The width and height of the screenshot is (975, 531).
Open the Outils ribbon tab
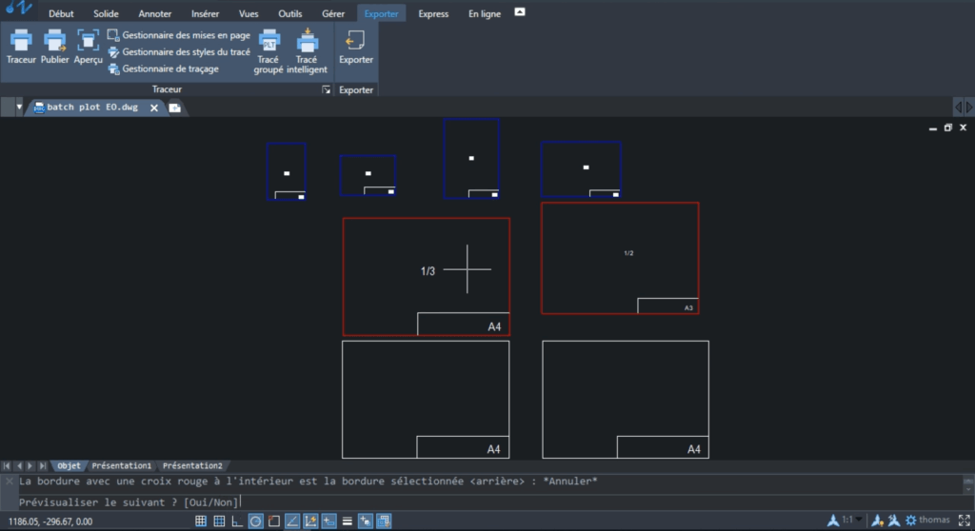pyautogui.click(x=289, y=13)
